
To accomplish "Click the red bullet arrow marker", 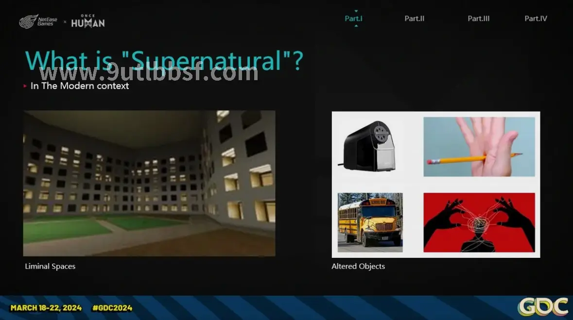I will (25, 86).
